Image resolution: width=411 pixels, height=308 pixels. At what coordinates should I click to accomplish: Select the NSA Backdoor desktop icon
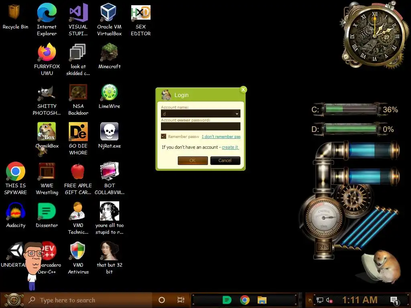[78, 99]
